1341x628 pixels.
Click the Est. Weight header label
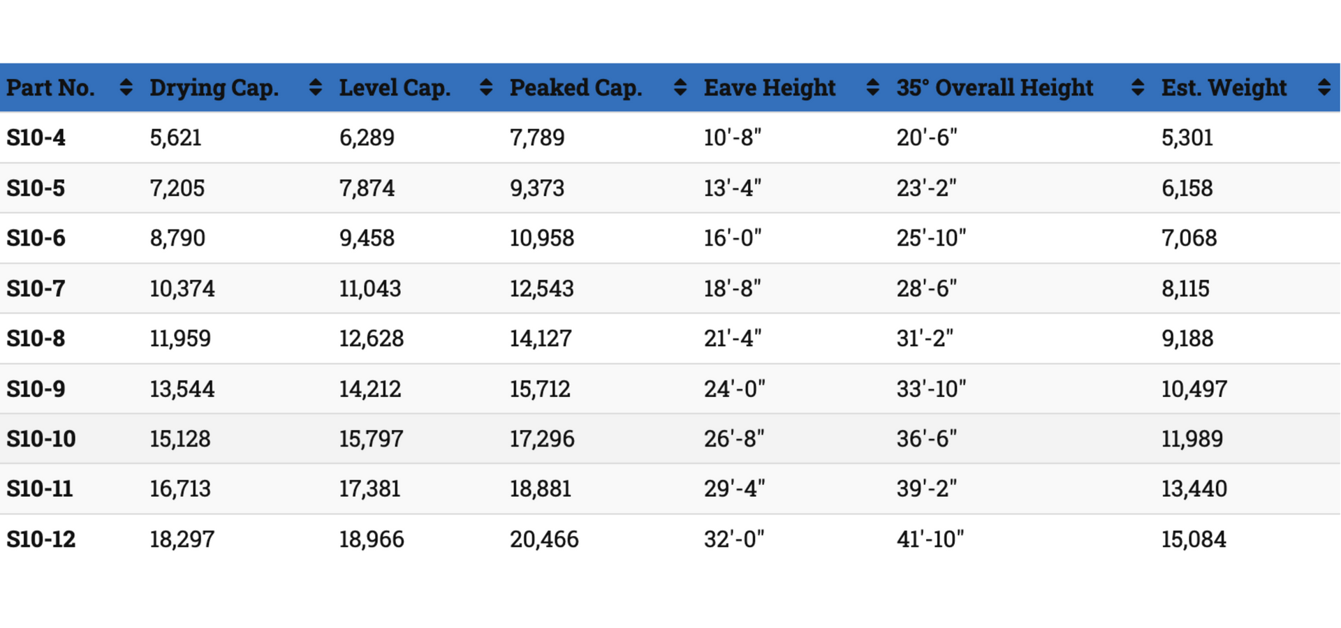[x=1224, y=88]
